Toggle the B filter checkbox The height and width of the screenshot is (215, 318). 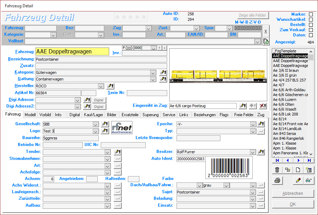(246, 28)
